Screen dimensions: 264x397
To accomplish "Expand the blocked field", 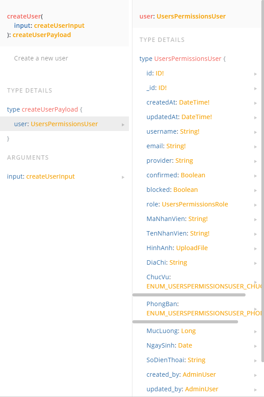I will (255, 190).
